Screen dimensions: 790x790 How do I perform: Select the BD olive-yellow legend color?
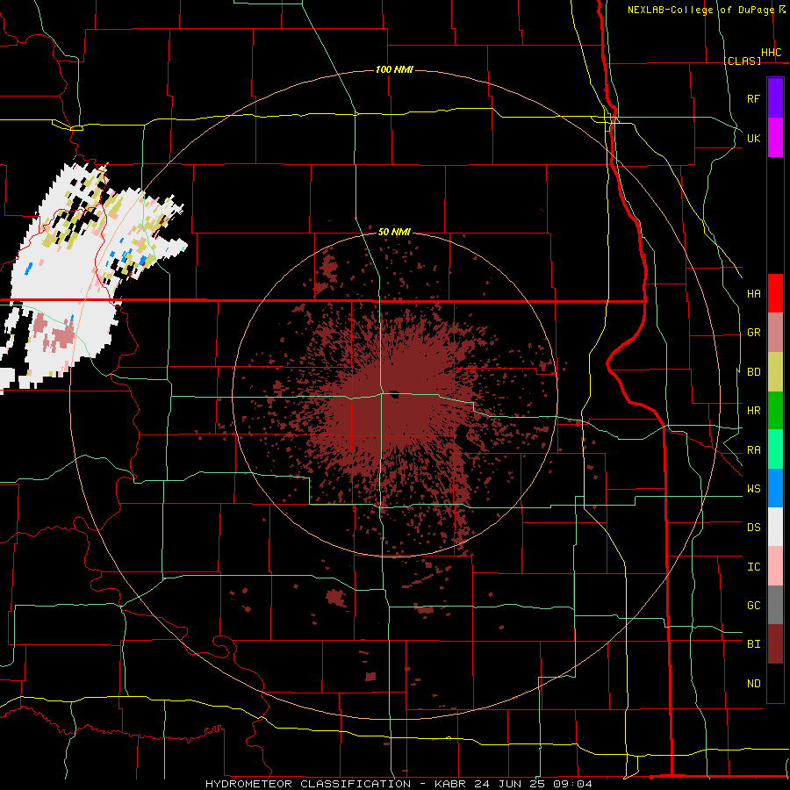click(775, 371)
